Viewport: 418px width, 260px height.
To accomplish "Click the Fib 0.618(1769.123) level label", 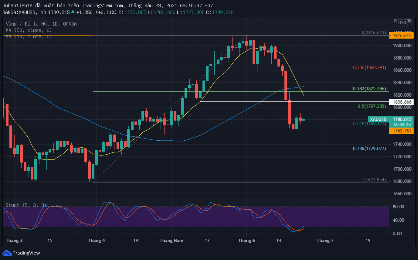I will tap(369, 124).
